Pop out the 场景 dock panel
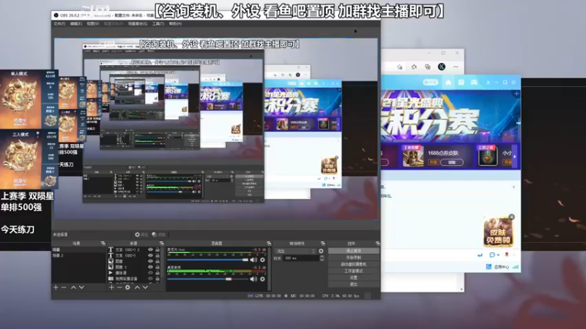The width and height of the screenshot is (586, 329). click(103, 243)
